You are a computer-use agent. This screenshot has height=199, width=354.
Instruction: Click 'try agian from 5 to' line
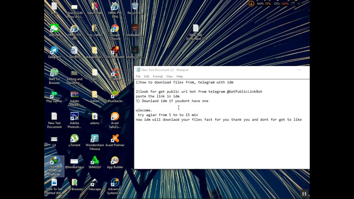pos(168,115)
